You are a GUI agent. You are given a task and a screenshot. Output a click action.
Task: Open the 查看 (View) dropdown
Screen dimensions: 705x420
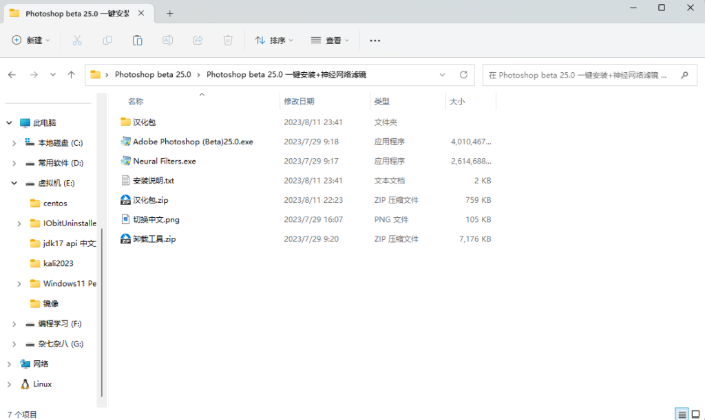click(x=330, y=41)
